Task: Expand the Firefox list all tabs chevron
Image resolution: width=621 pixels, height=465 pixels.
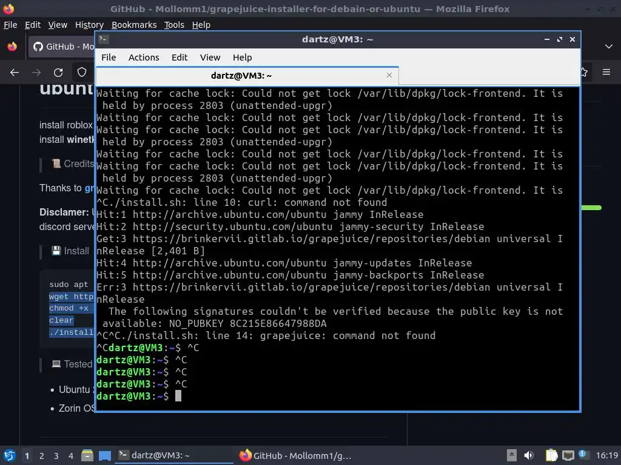Action: (x=609, y=47)
